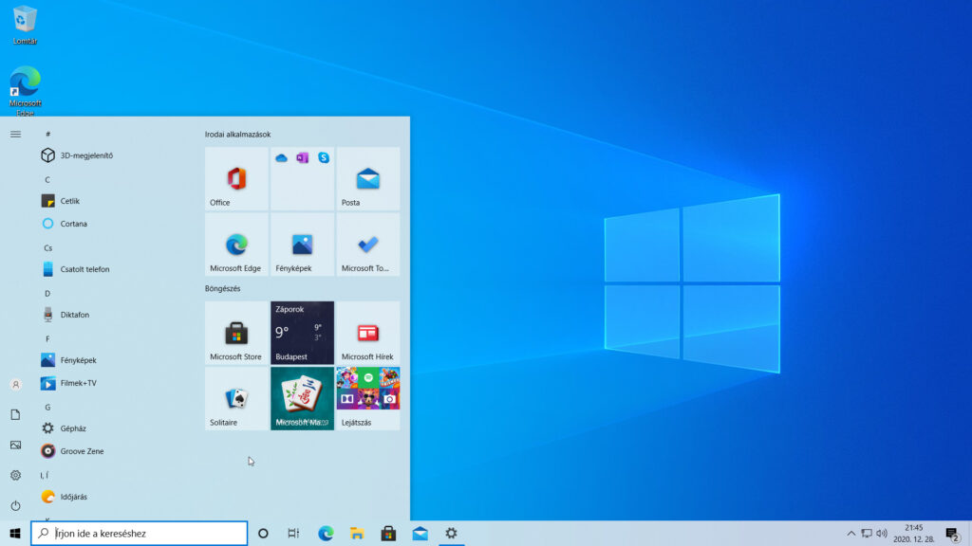
Task: Open Microsoft Edge from the taskbar
Action: click(x=326, y=533)
